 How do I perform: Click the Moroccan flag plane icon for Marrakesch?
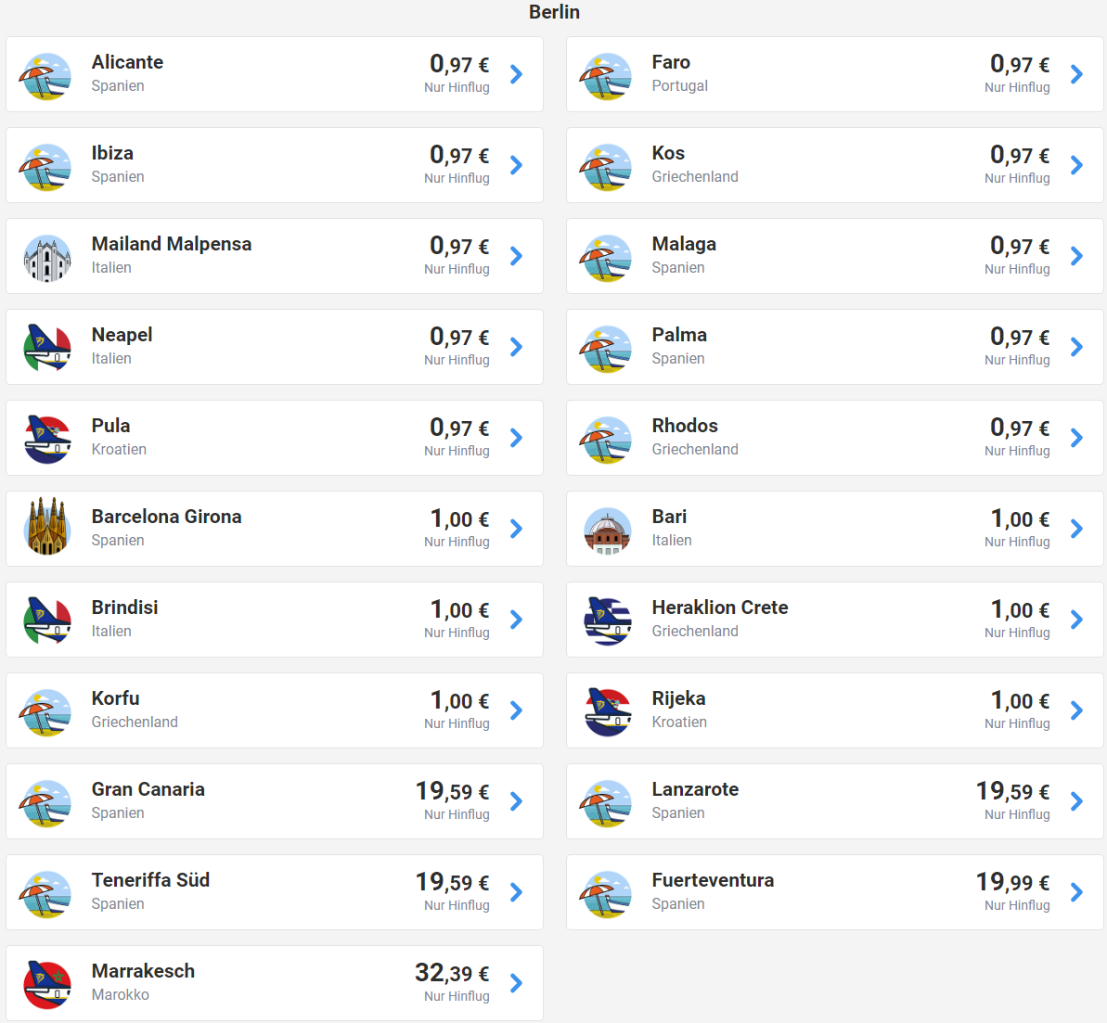pyautogui.click(x=46, y=985)
